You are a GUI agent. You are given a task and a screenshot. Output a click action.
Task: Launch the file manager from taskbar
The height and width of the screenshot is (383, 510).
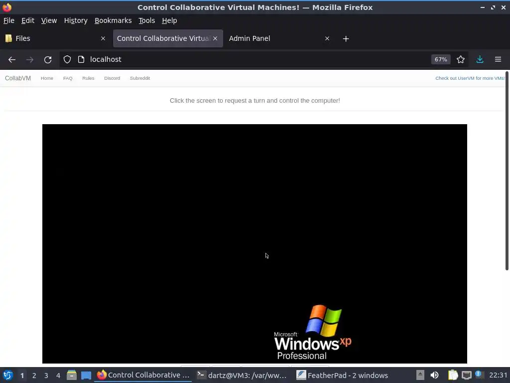72,375
